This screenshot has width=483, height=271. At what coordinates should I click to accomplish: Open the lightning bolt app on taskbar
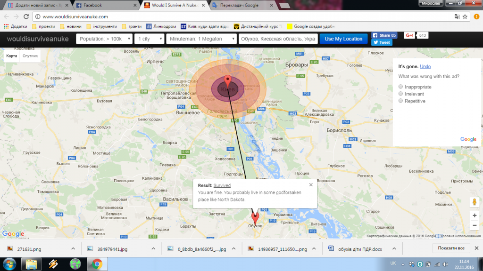(x=53, y=264)
